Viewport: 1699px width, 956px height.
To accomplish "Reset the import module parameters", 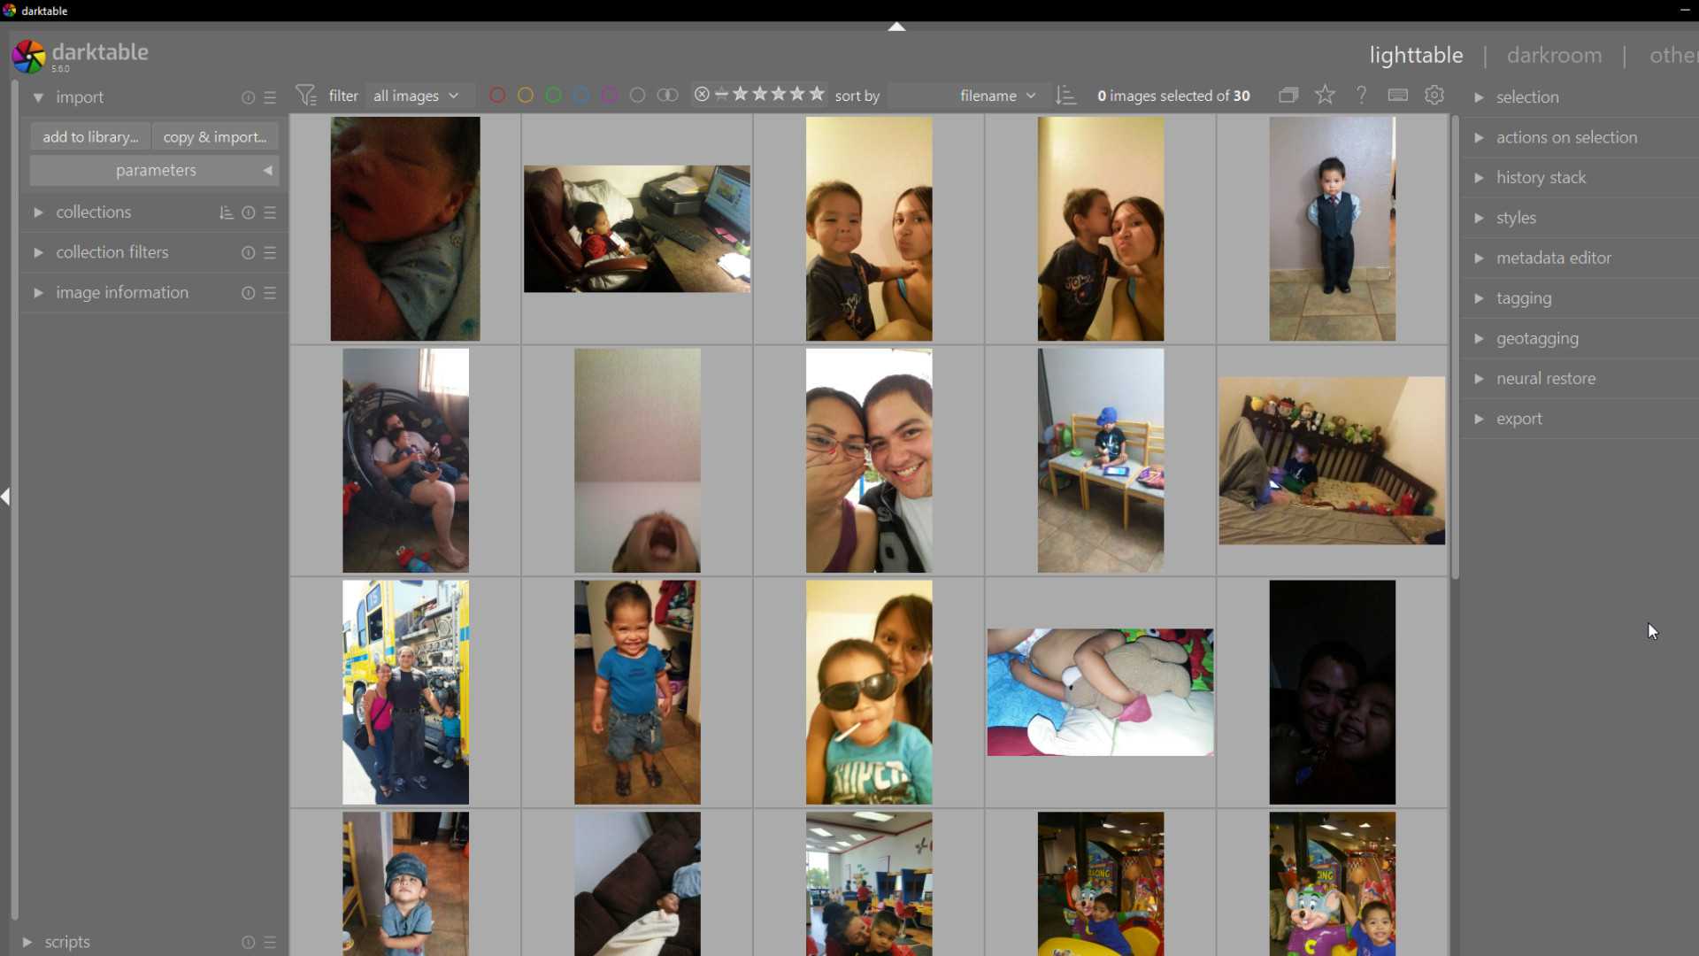I will [x=248, y=97].
